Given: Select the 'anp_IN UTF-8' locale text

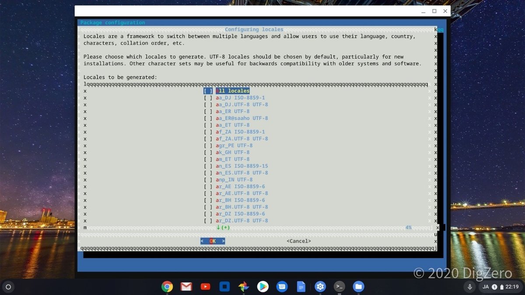Looking at the screenshot, I should tap(234, 180).
